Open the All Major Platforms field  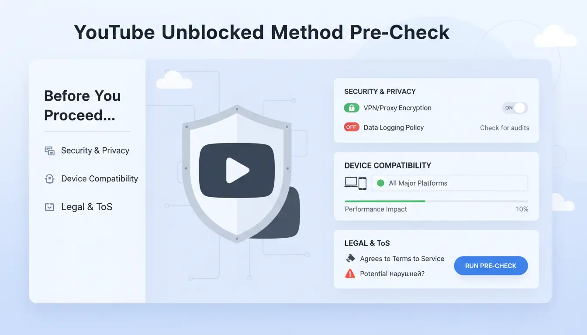point(449,183)
